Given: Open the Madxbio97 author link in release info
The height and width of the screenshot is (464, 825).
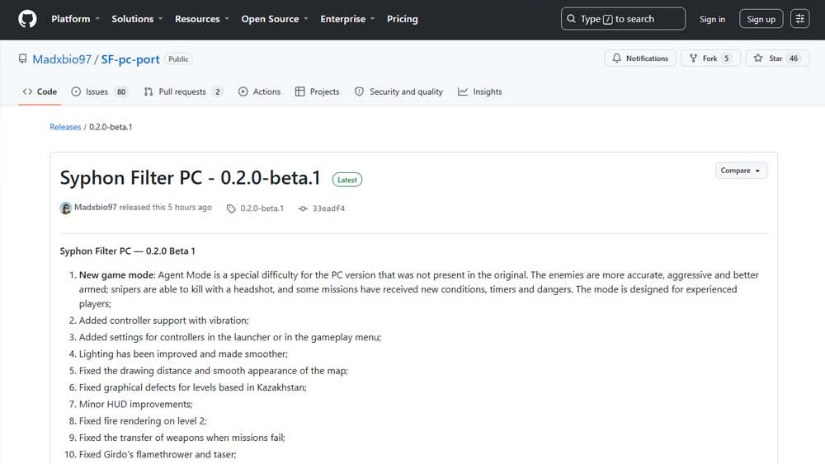Looking at the screenshot, I should point(95,207).
